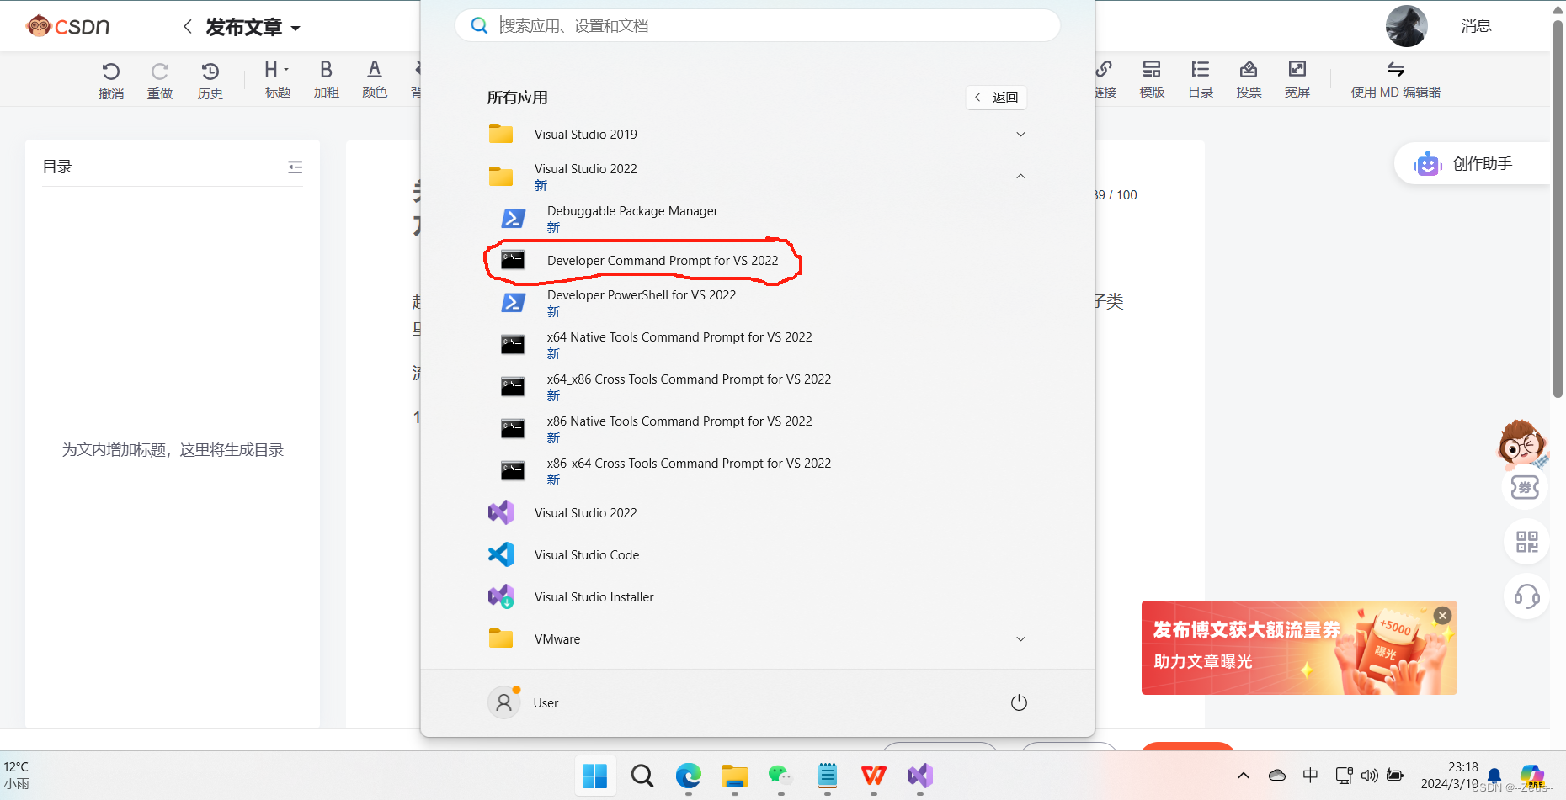This screenshot has width=1566, height=800.
Task: Open the user avatar in CSDN header
Action: [x=1406, y=26]
